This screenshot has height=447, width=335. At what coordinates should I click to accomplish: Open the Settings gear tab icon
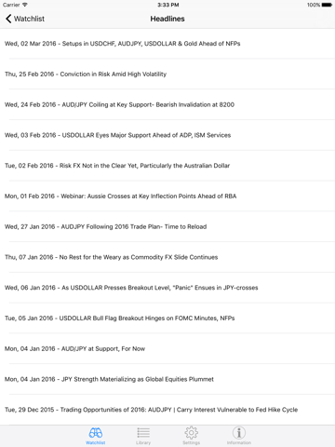[x=191, y=432]
